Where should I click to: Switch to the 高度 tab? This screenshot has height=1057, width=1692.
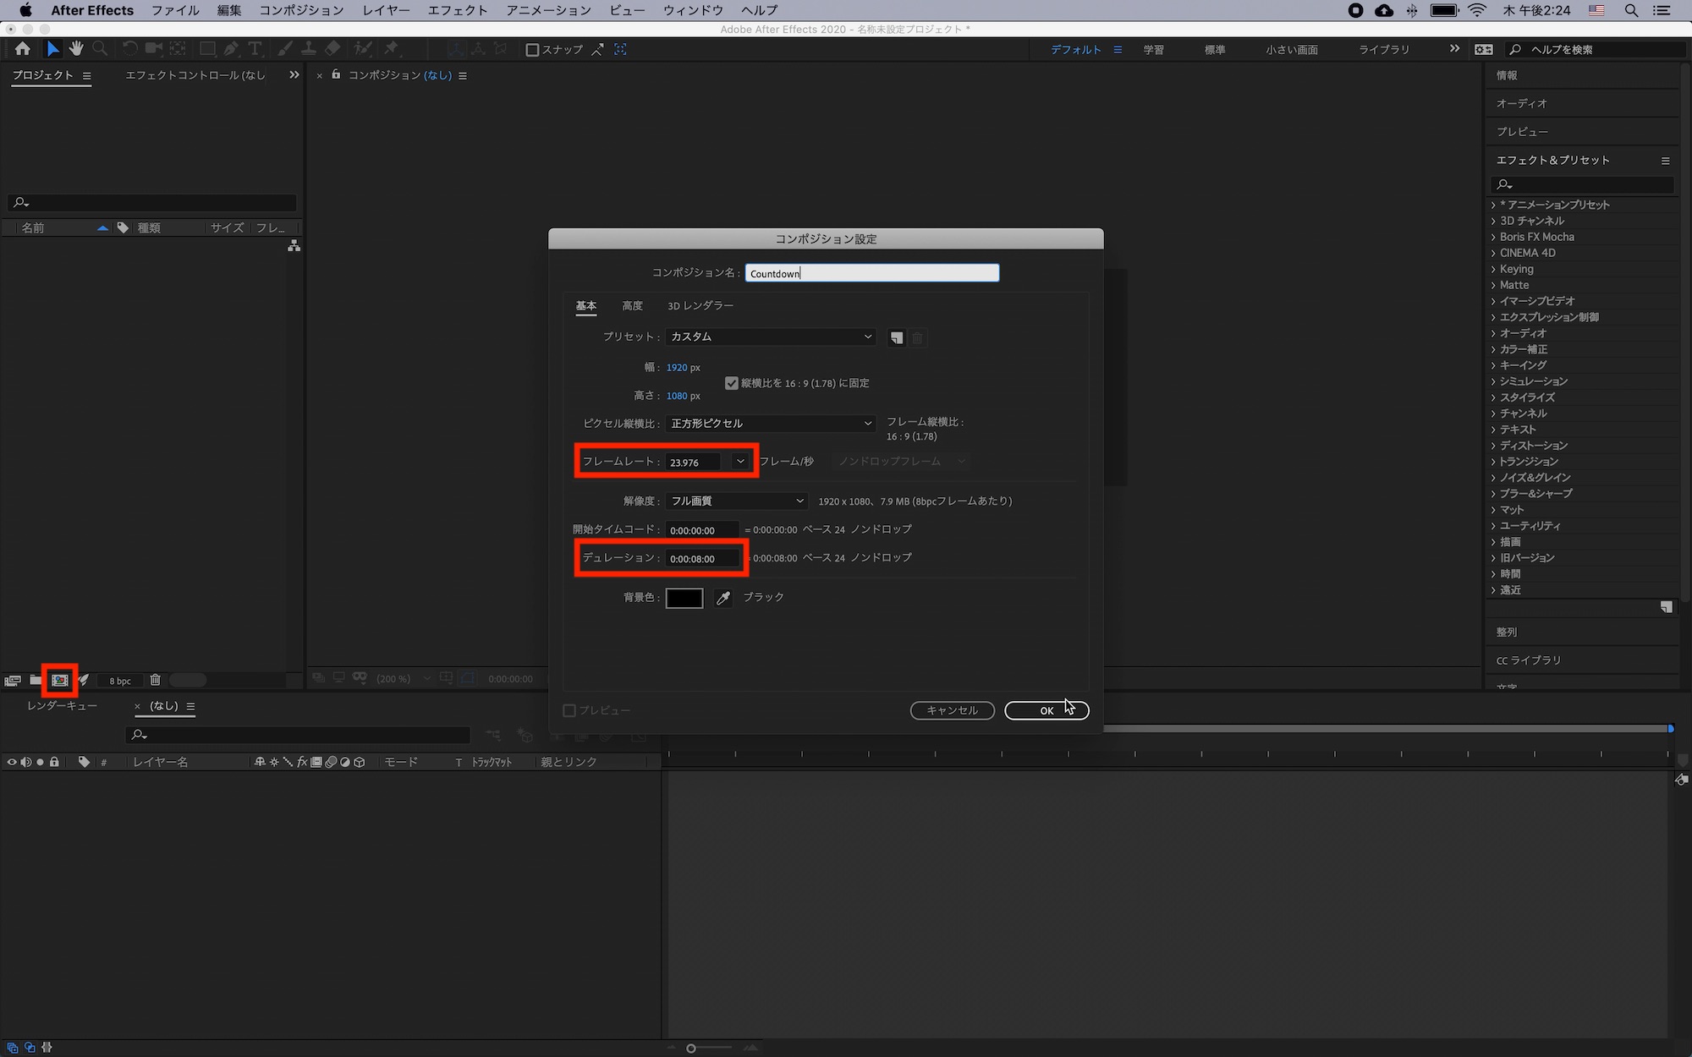[632, 306]
